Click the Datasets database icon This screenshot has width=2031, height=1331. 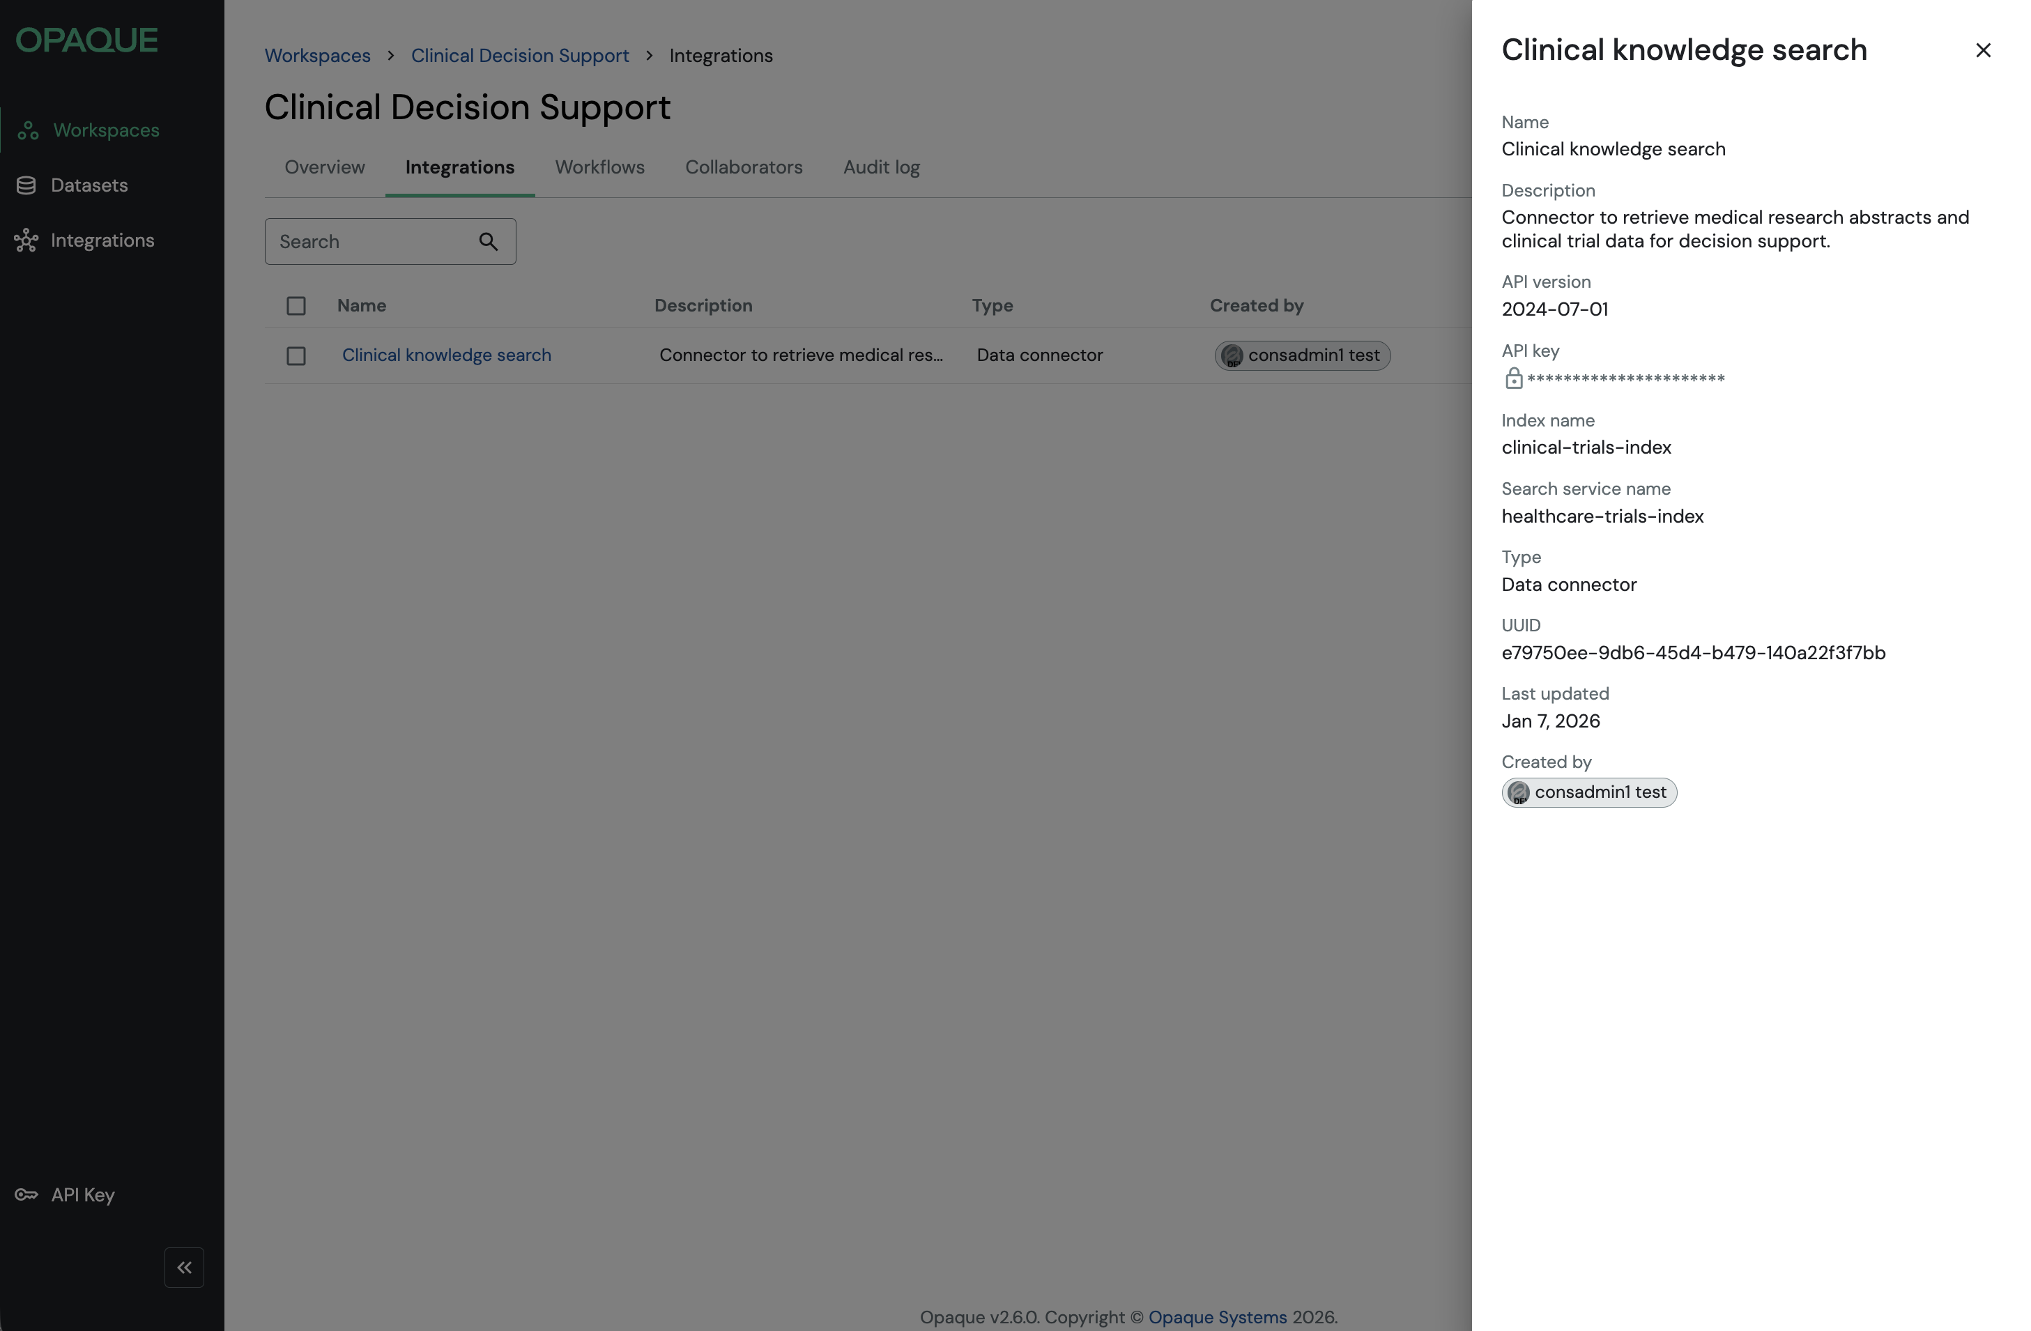tap(26, 185)
